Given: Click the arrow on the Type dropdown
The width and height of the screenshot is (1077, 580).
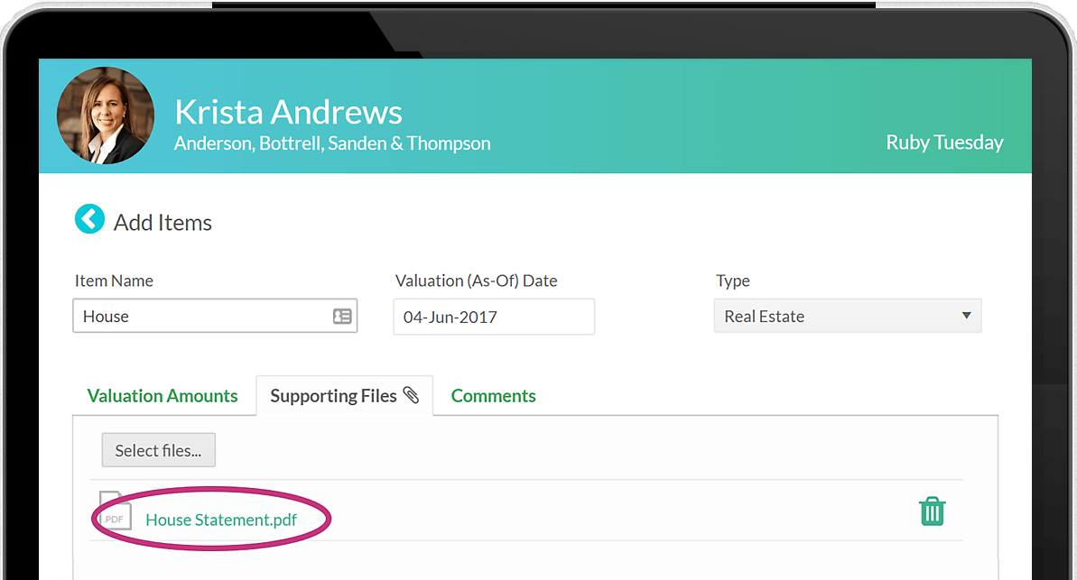Looking at the screenshot, I should (966, 317).
